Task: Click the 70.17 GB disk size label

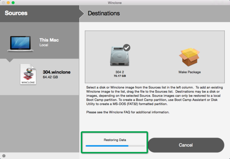Action: tap(120, 76)
